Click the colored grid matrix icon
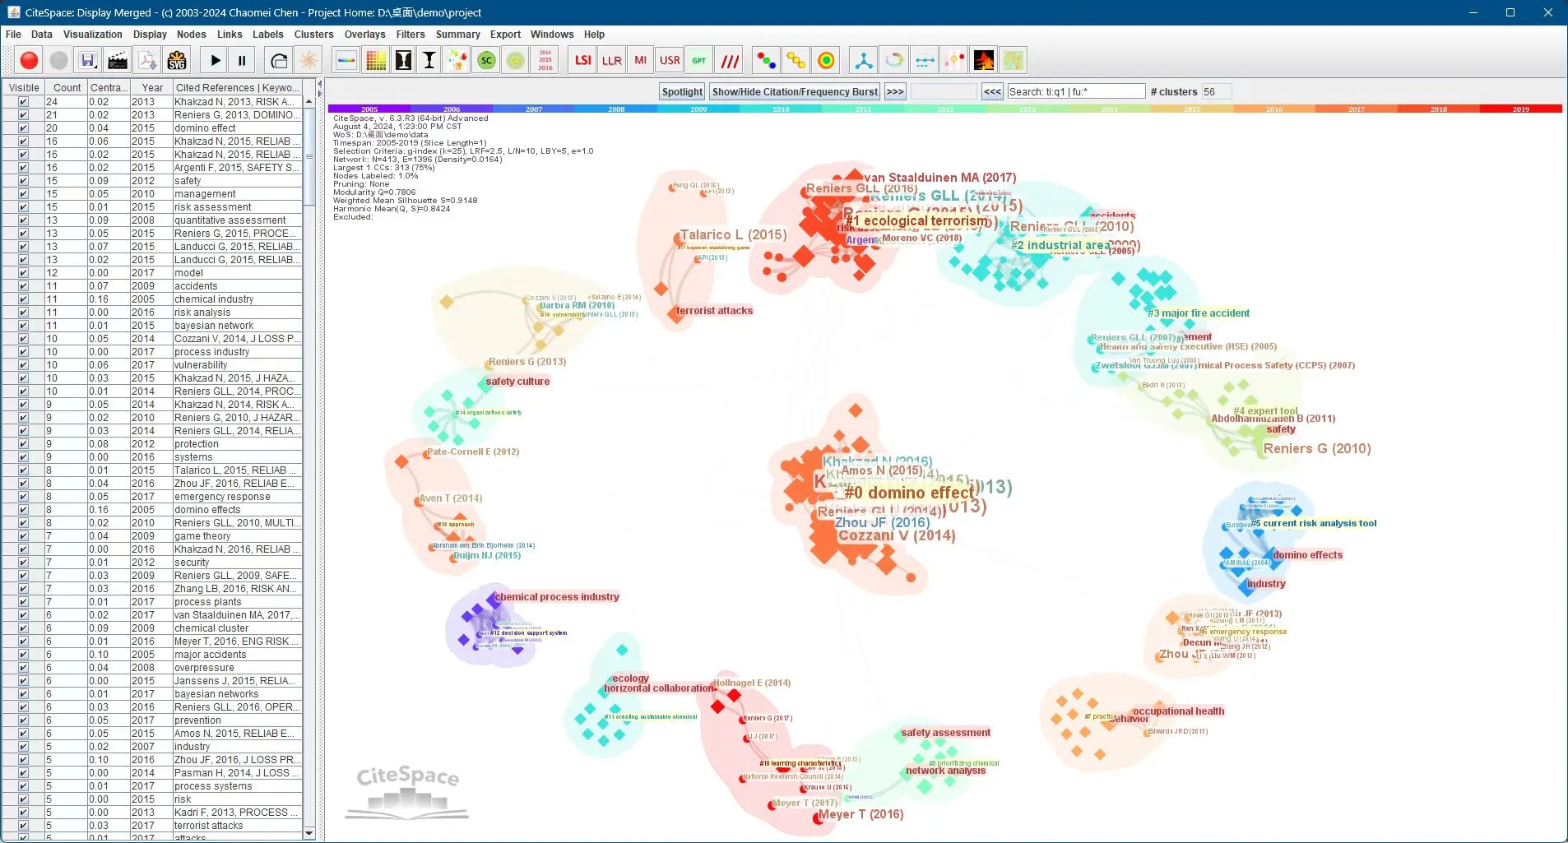Image resolution: width=1568 pixels, height=843 pixels. pyautogui.click(x=376, y=60)
